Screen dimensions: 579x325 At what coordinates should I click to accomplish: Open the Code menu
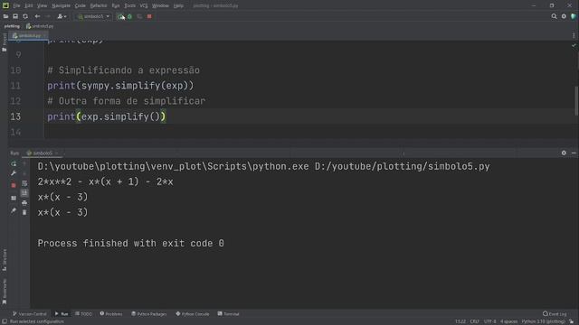(81, 5)
